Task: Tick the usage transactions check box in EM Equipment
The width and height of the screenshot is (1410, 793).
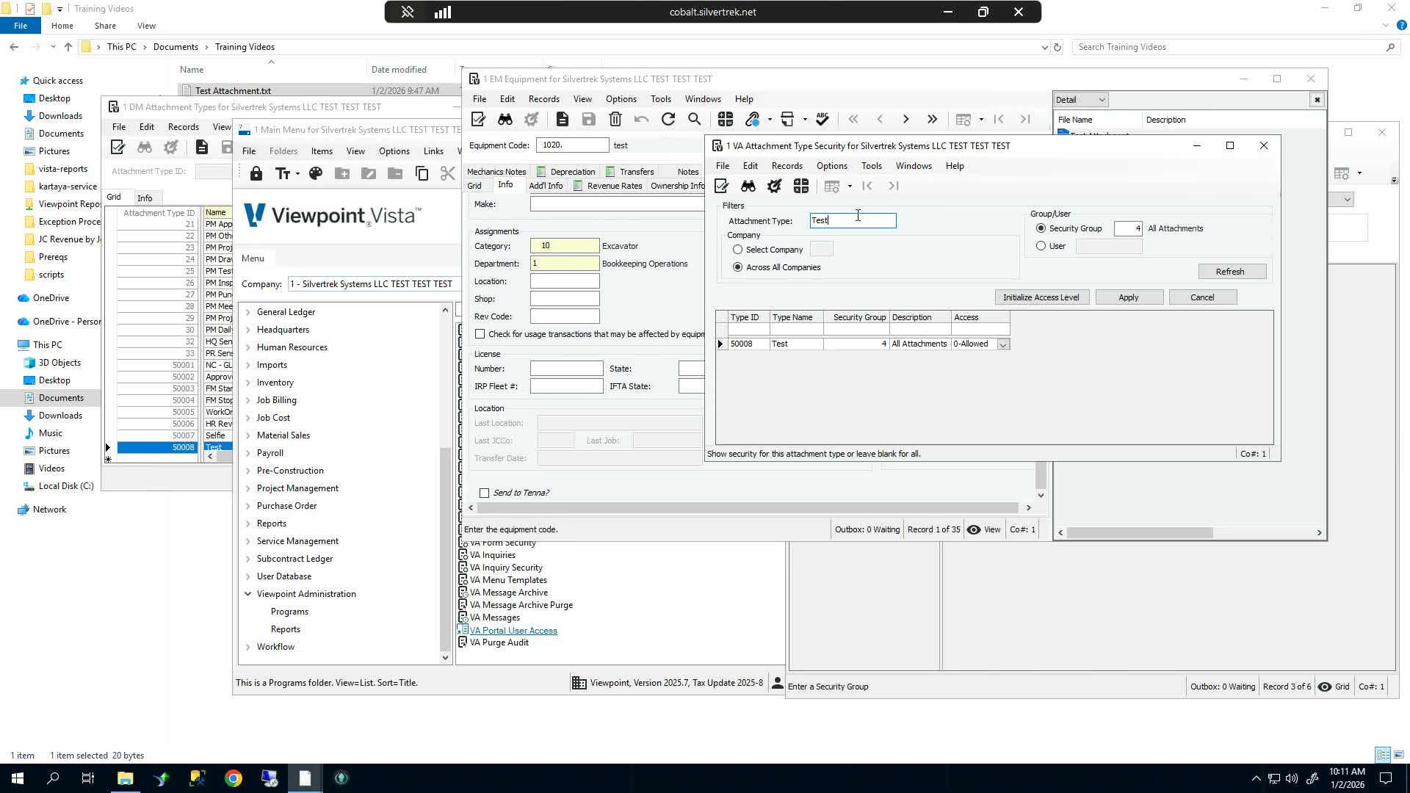Action: tap(480, 334)
